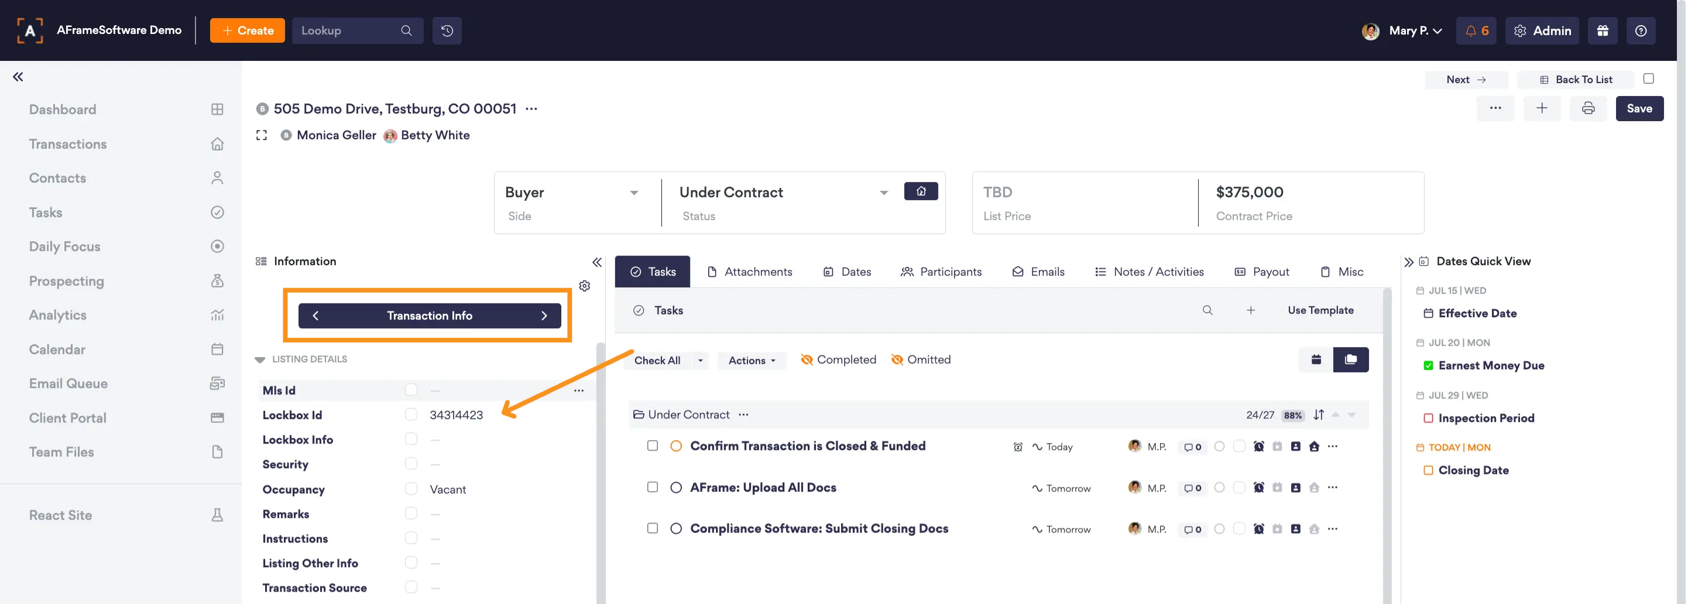Image resolution: width=1688 pixels, height=604 pixels.
Task: Toggle the Closing Date checkbox
Action: [1429, 471]
